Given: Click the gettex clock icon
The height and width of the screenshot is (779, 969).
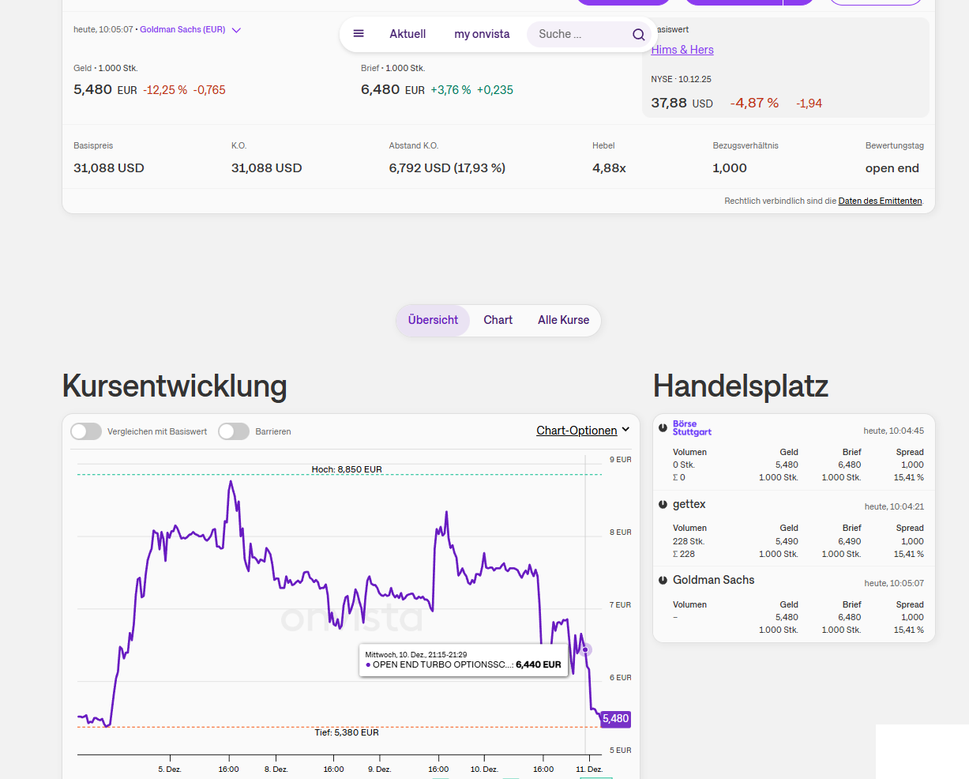Looking at the screenshot, I should click(663, 504).
